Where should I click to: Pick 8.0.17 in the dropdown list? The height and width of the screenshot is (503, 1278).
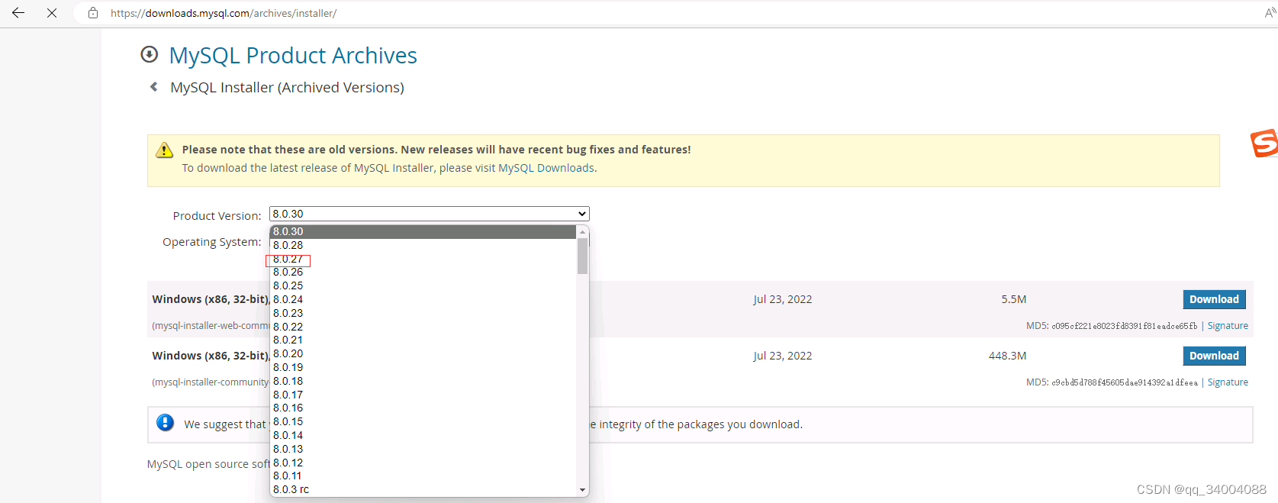pos(423,395)
